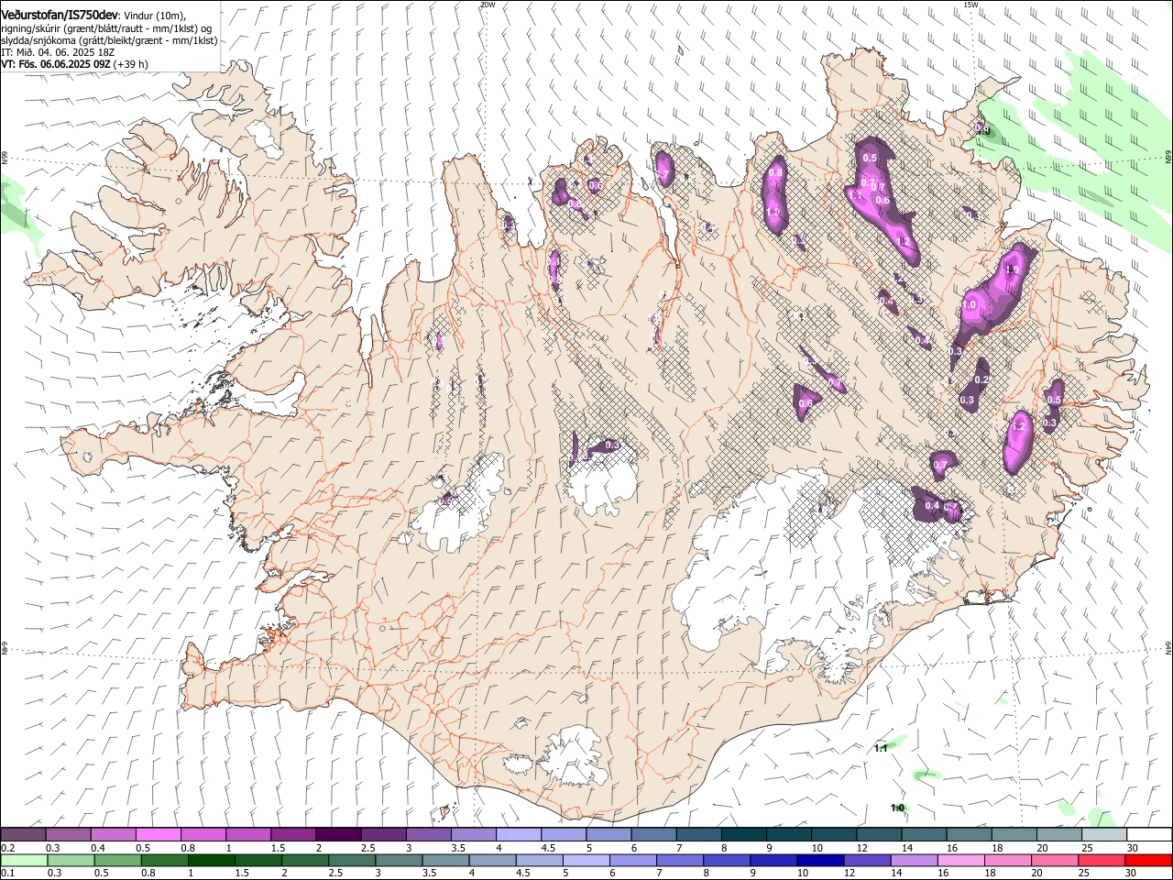Select the gray-green 3 swatch on the rain scale
This screenshot has height=880, width=1173.
399,860
